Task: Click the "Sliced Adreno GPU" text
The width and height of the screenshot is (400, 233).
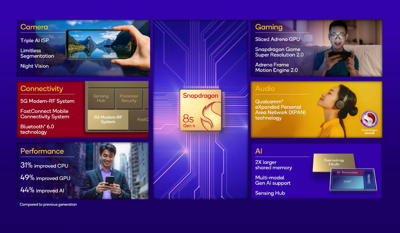Action: pyautogui.click(x=278, y=39)
